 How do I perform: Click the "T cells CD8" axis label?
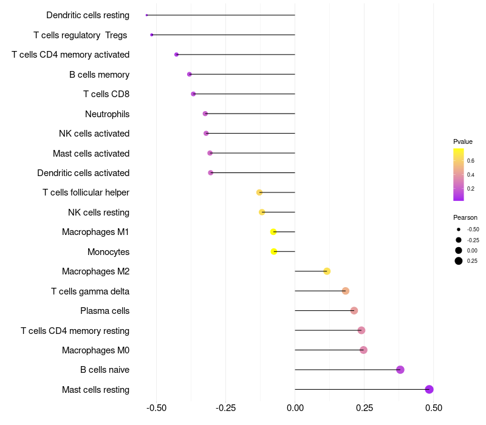point(106,94)
